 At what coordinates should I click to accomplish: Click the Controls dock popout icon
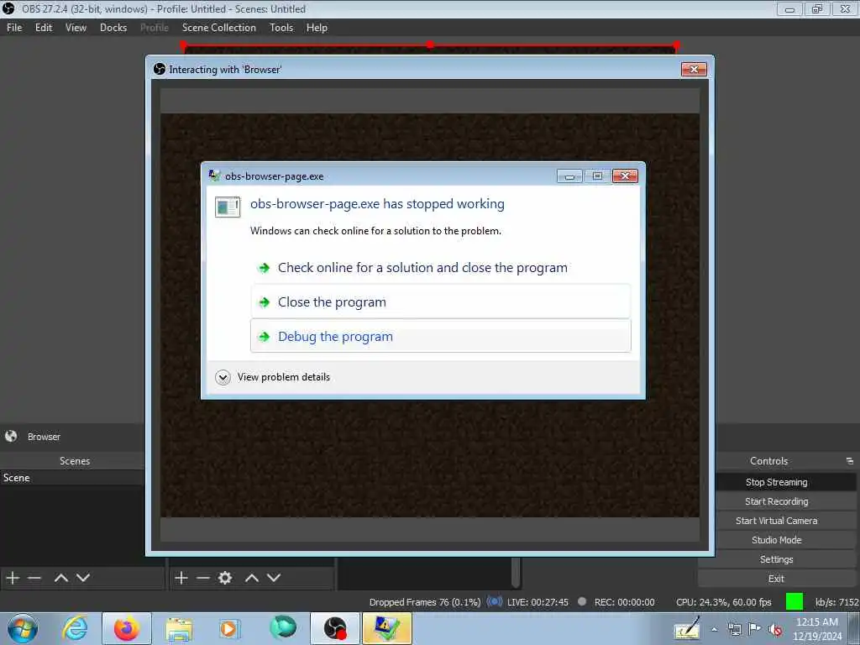tap(849, 461)
